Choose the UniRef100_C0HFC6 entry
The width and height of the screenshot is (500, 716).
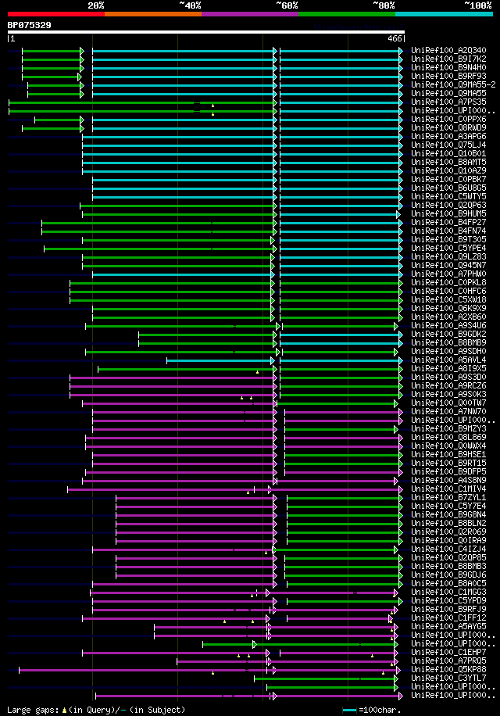coord(448,292)
